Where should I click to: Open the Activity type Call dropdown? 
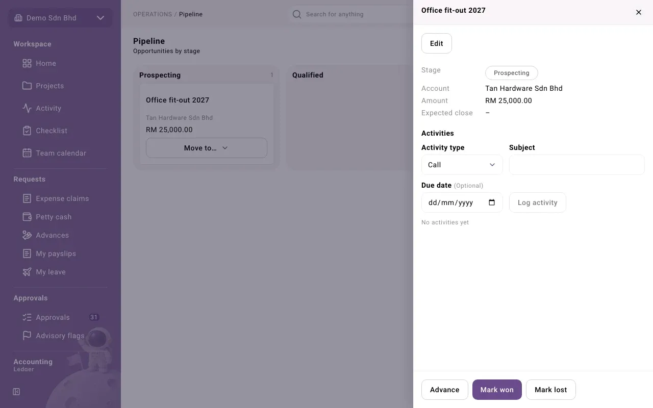(462, 165)
